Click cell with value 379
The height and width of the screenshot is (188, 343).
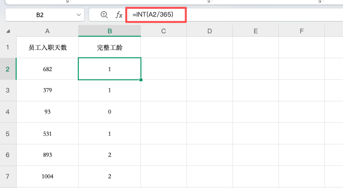(x=47, y=90)
